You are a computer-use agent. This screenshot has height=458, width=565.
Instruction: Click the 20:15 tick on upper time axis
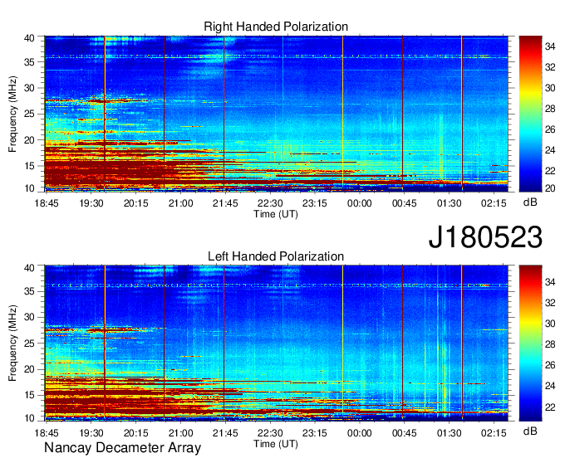[135, 203]
